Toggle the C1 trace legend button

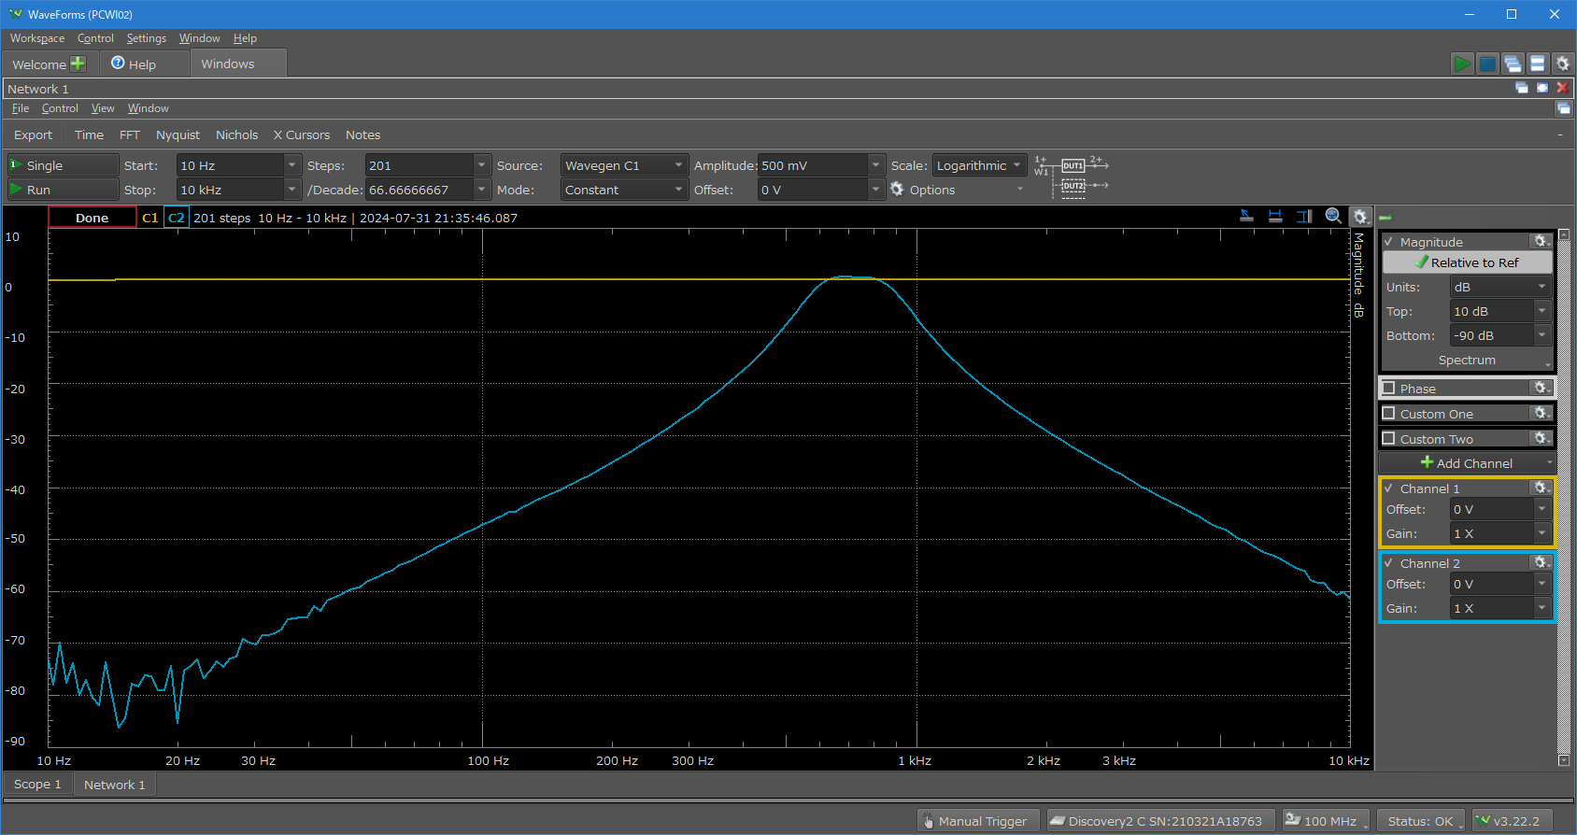coord(149,218)
